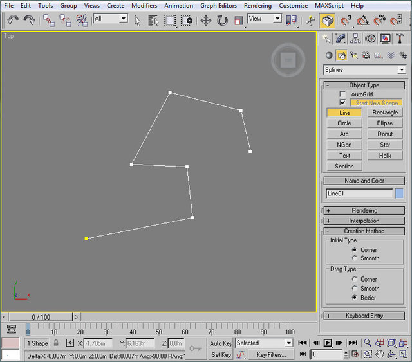The width and height of the screenshot is (412, 362).
Task: Expand the Rendering rollout
Action: [x=364, y=211]
